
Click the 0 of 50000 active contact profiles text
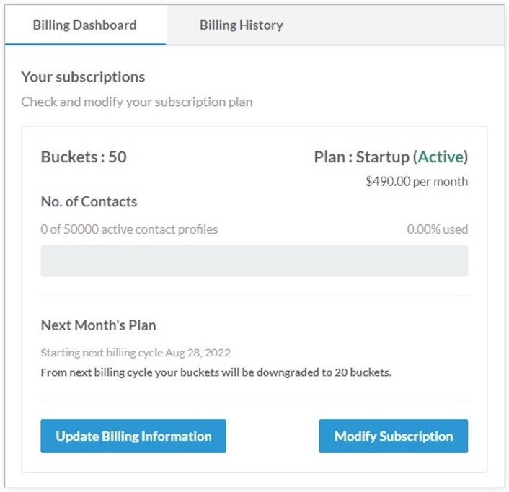[x=129, y=229]
